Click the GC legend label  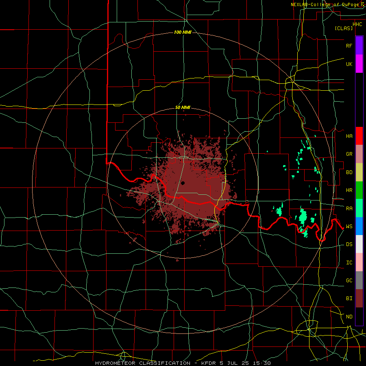click(x=349, y=280)
